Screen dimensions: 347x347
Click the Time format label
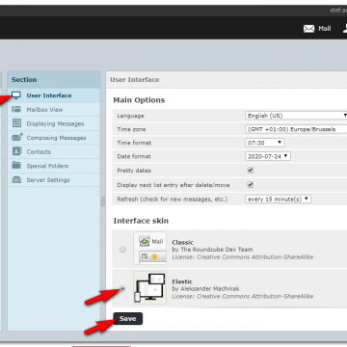pyautogui.click(x=134, y=143)
